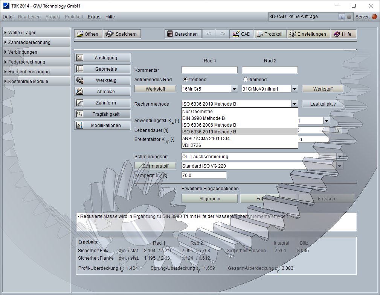Open the Werkzeug settings via its gear-tool icon

pyautogui.click(x=79, y=80)
